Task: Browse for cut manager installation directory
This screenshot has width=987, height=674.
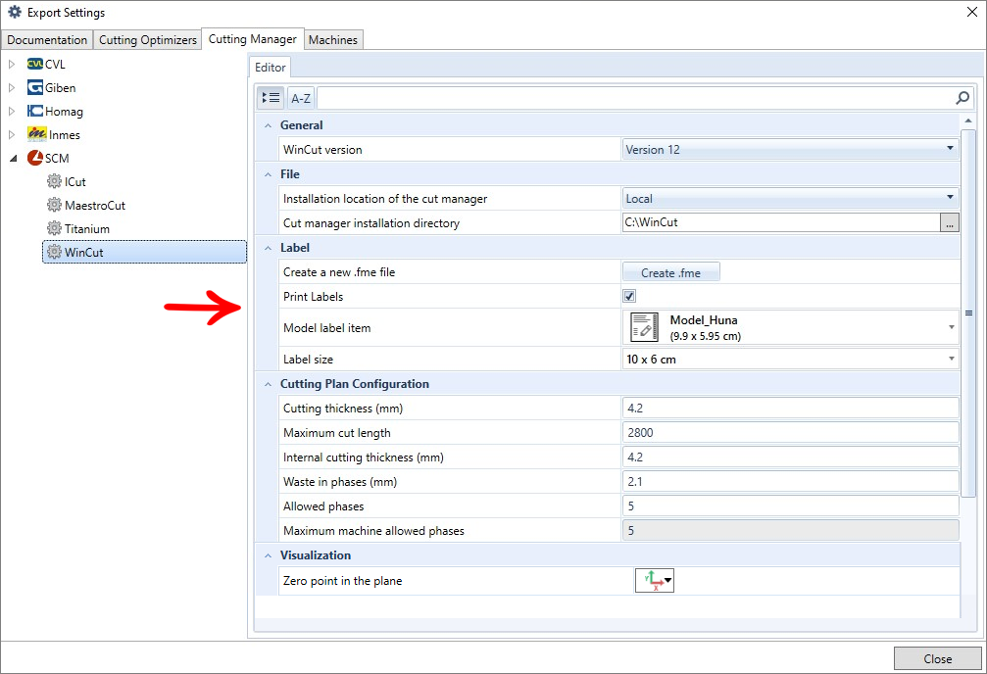Action: (x=949, y=222)
